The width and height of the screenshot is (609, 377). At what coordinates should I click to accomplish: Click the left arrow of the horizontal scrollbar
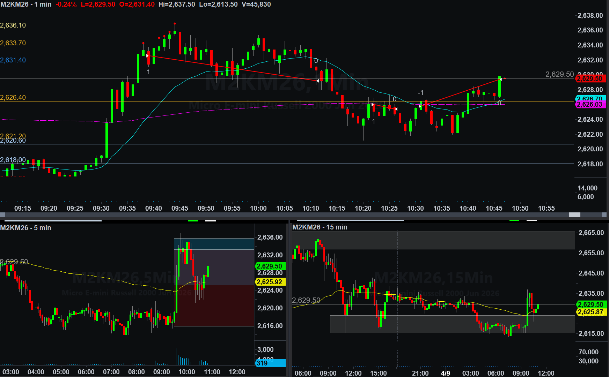[x=2, y=215]
